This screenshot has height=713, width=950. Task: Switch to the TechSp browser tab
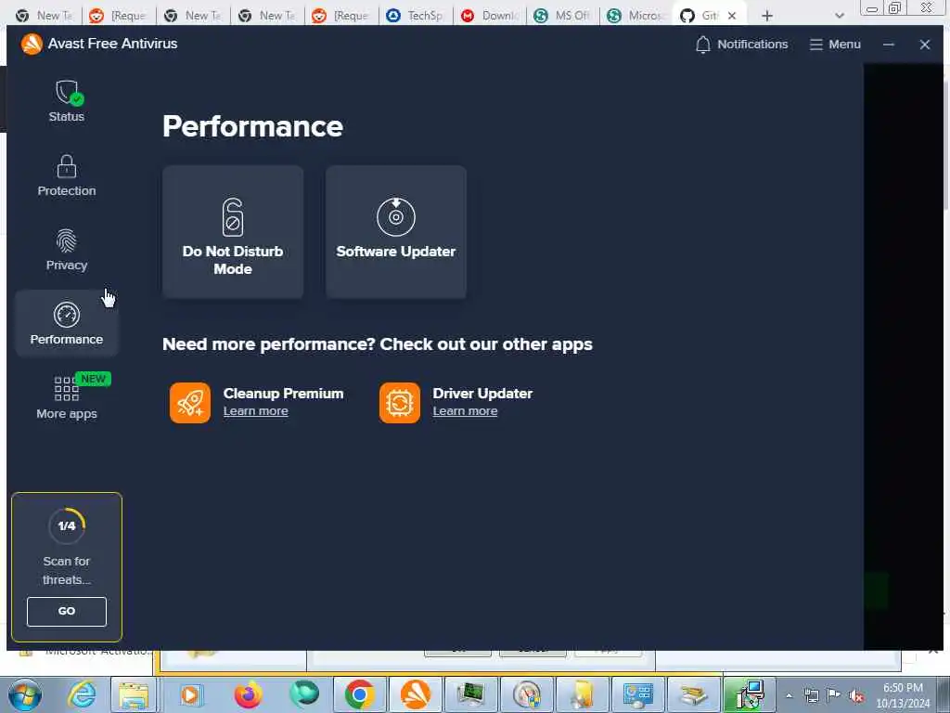pos(416,15)
